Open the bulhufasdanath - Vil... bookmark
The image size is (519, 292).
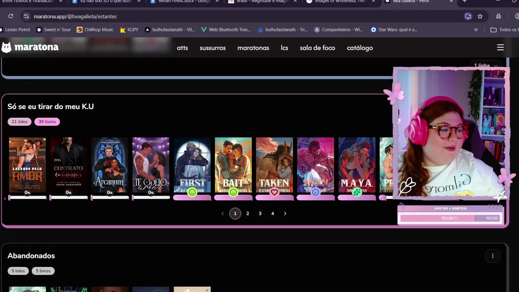pyautogui.click(x=170, y=30)
